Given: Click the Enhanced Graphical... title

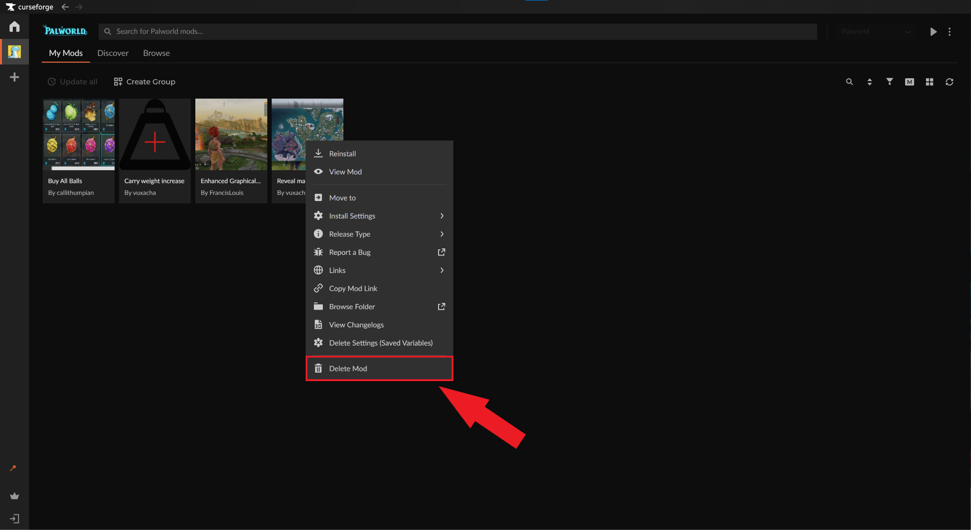Looking at the screenshot, I should [x=230, y=181].
